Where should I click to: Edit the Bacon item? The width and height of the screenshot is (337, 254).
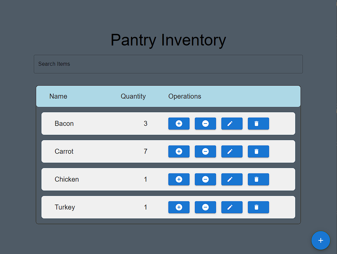232,124
